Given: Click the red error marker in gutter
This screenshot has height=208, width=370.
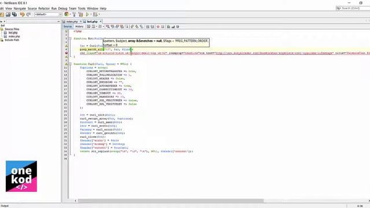Looking at the screenshot, I should [x=66, y=53].
